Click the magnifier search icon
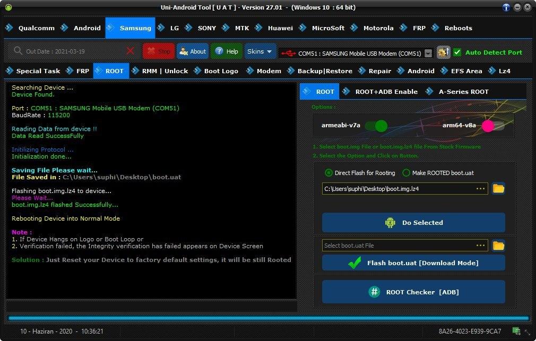This screenshot has width=536, height=341. [x=18, y=51]
